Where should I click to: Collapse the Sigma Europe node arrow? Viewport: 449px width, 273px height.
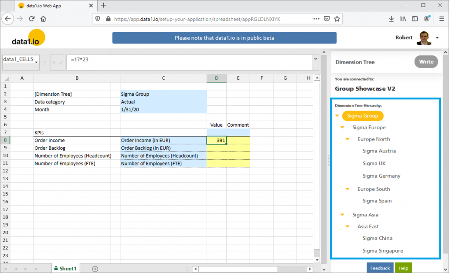[343, 128]
